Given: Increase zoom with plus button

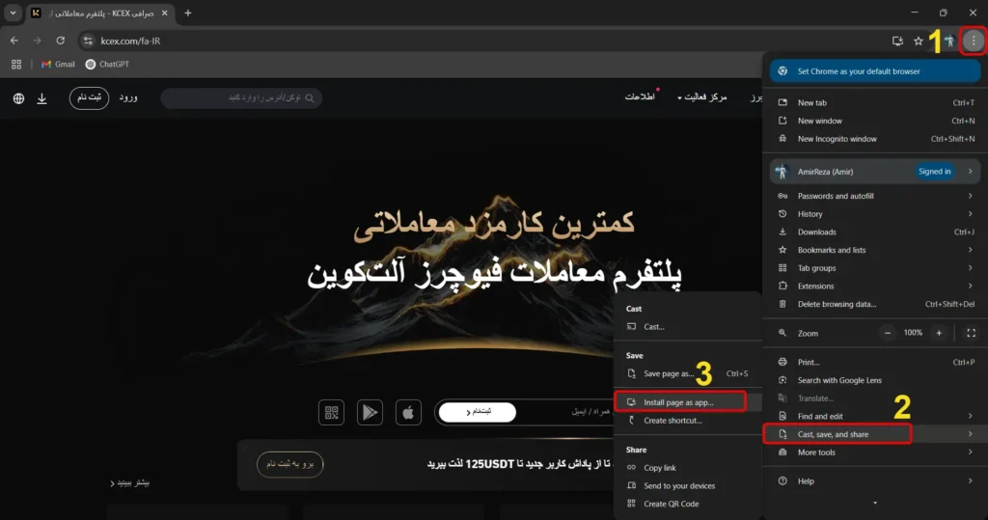Looking at the screenshot, I should (x=939, y=333).
